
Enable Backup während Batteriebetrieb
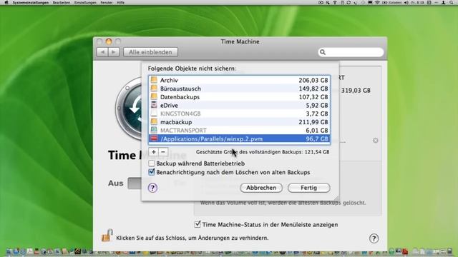(x=151, y=163)
